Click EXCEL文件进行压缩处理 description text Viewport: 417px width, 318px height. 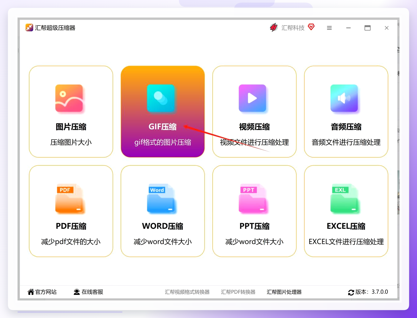(x=346, y=242)
